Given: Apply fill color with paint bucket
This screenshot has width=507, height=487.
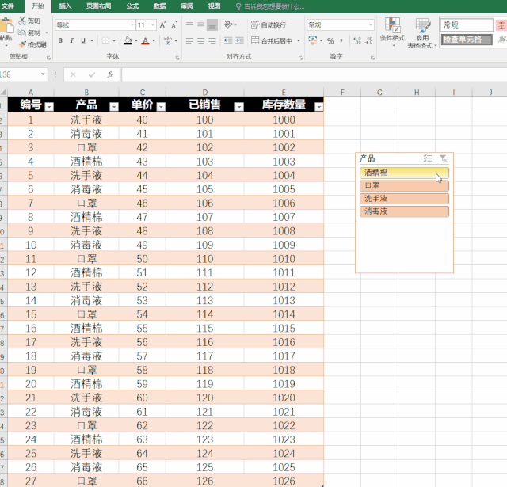Looking at the screenshot, I should [x=128, y=40].
